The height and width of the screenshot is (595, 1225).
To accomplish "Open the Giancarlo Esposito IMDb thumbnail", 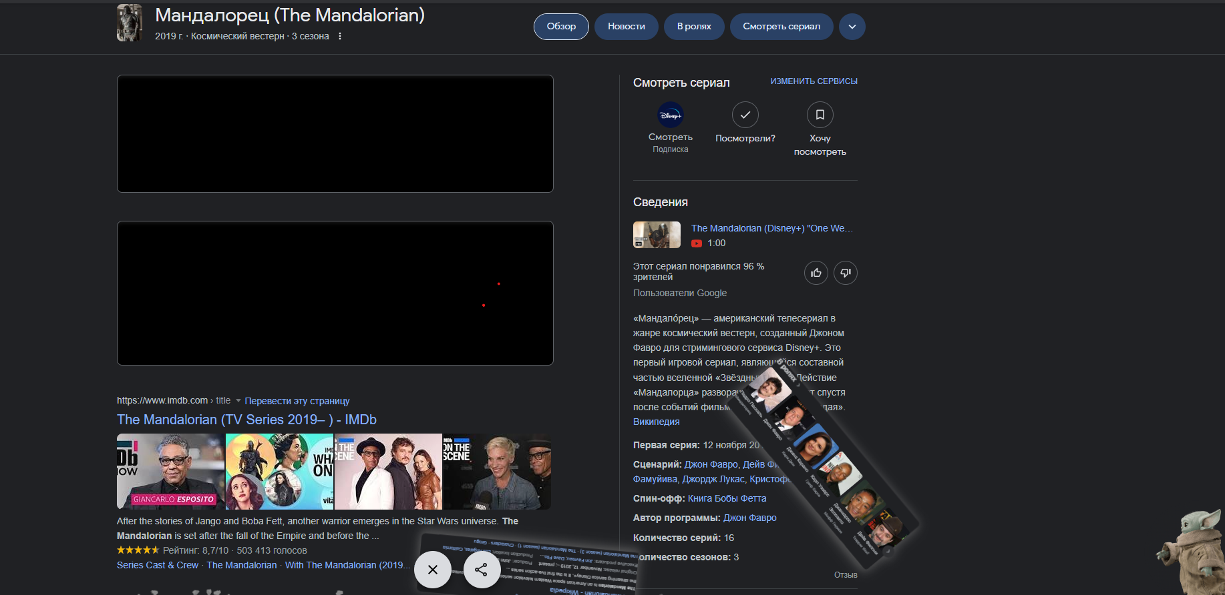I will pos(171,472).
